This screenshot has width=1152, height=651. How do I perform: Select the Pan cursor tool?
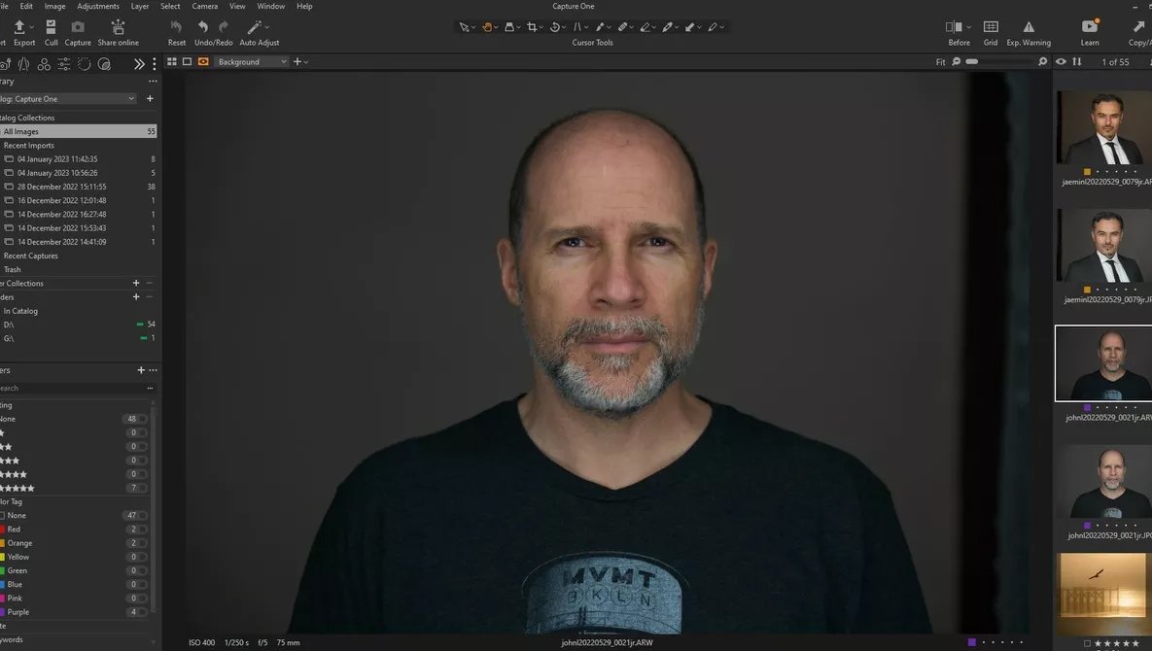point(486,26)
